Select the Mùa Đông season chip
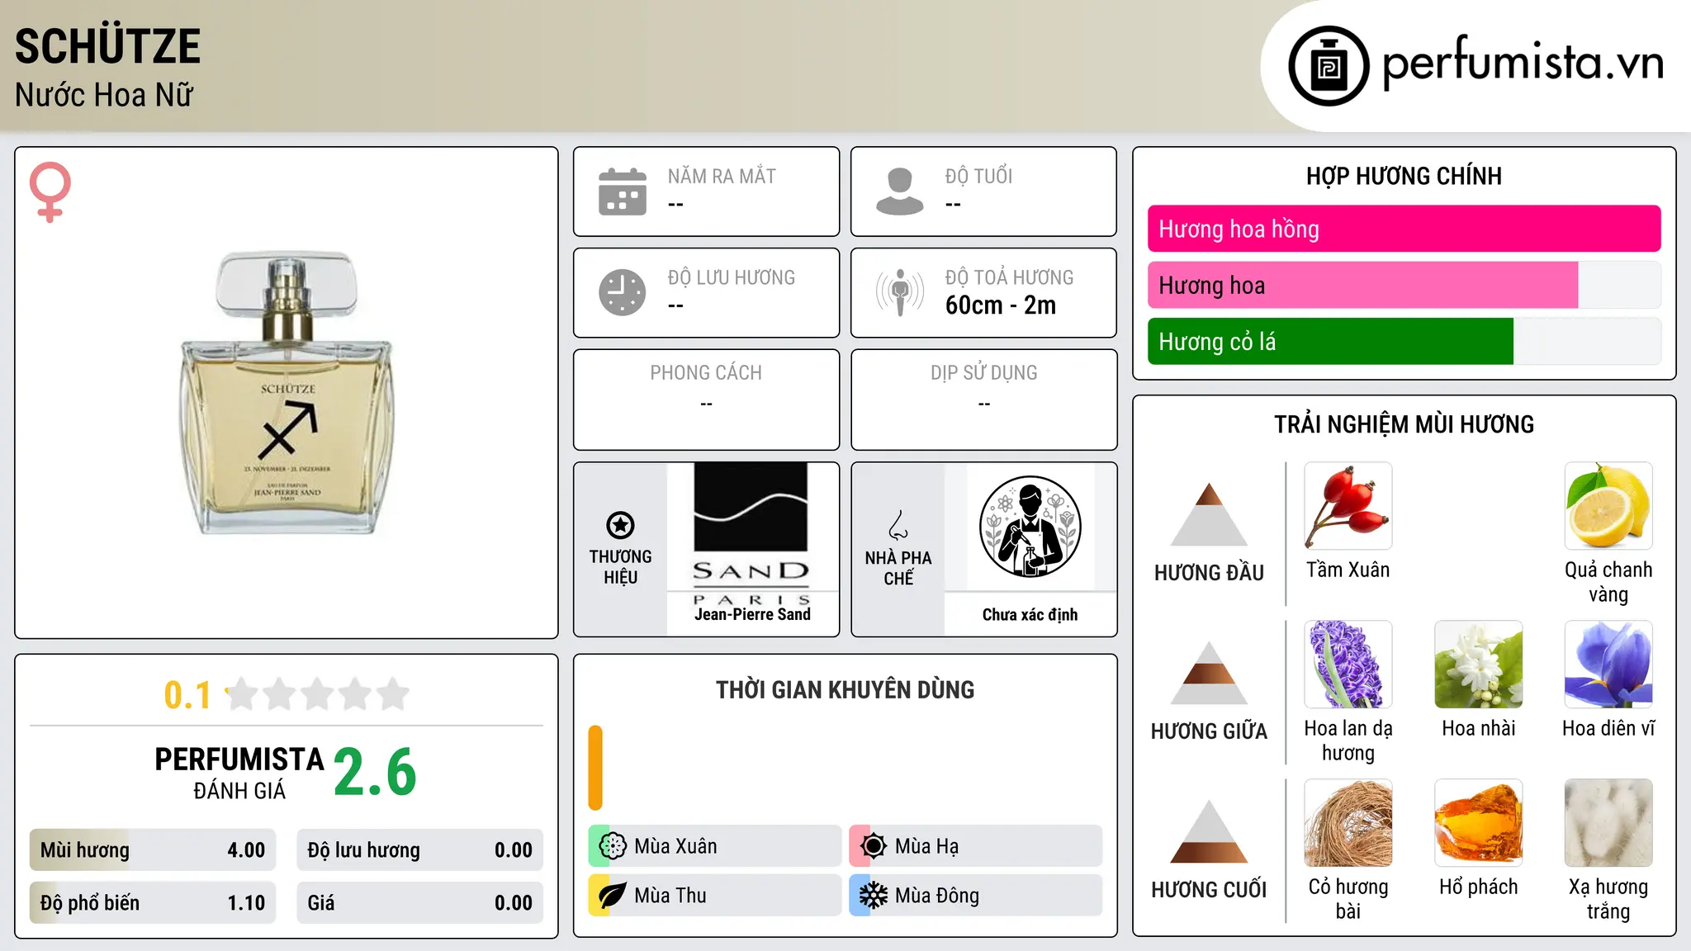The width and height of the screenshot is (1691, 951). point(976,896)
